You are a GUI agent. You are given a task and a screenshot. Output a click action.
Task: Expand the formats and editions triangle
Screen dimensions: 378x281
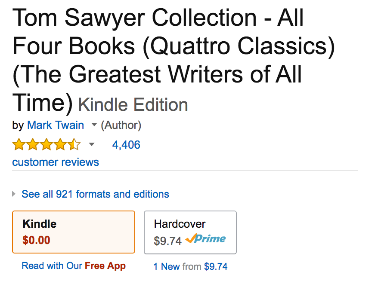[x=14, y=194]
